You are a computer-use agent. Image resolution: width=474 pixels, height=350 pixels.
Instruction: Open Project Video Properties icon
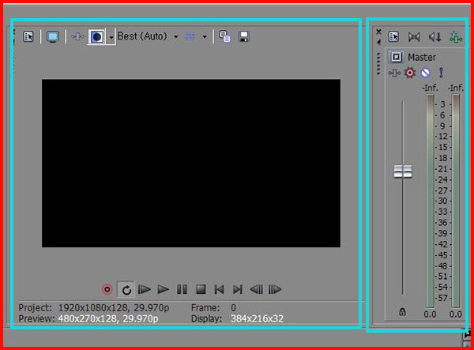28,37
